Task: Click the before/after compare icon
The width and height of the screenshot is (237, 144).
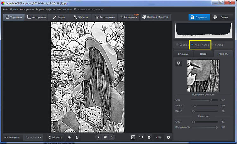Action: [77, 137]
